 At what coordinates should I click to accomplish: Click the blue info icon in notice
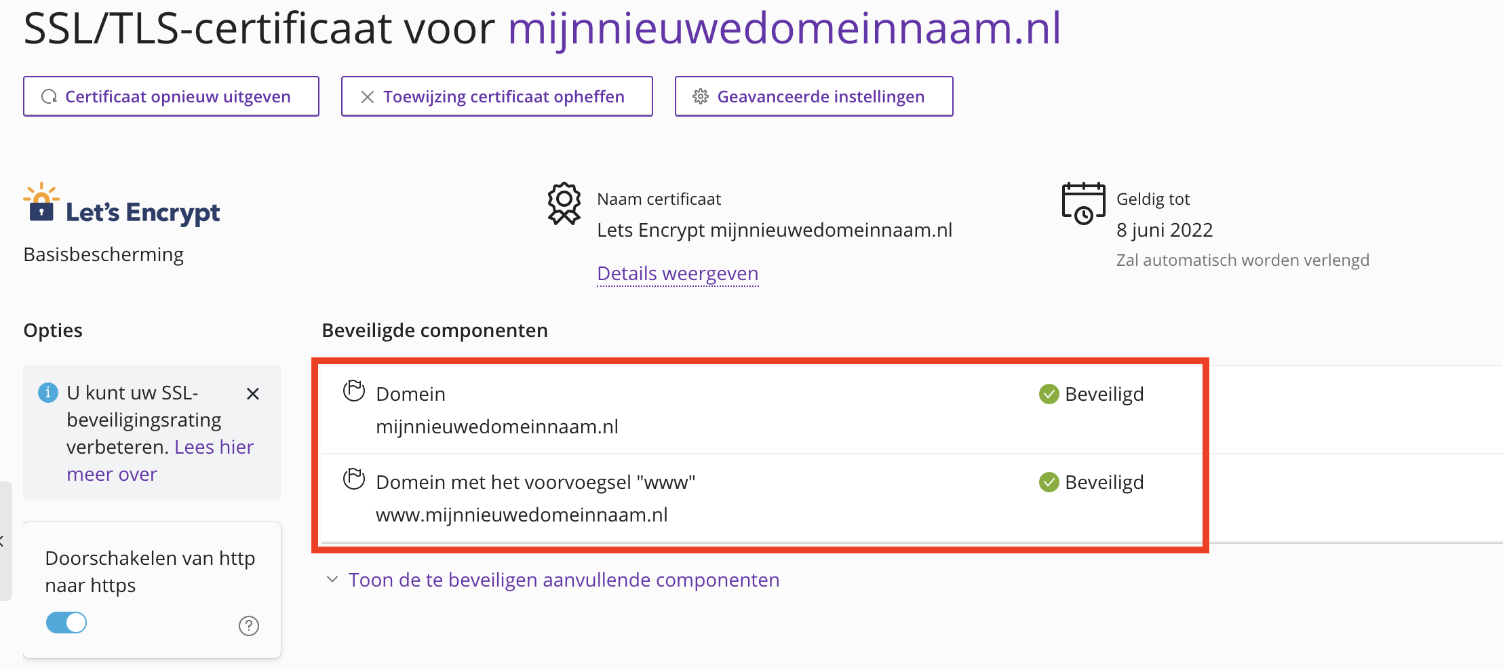coord(48,393)
